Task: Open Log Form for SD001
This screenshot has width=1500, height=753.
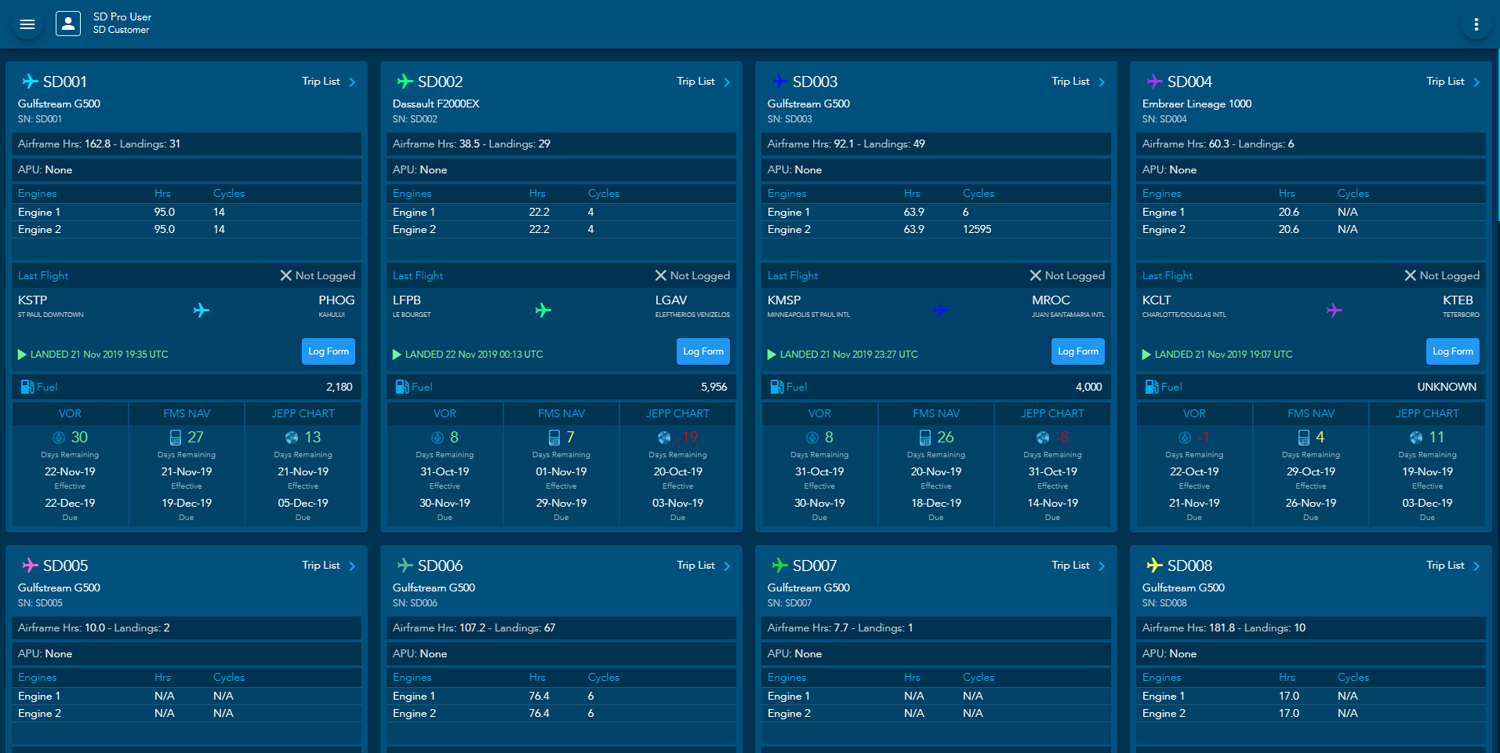Action: [329, 351]
